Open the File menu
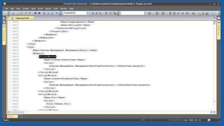Image resolution: width=224 pixels, height=126 pixels. [7, 8]
